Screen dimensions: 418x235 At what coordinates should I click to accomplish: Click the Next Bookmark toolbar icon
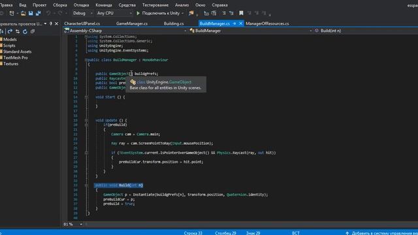[257, 13]
